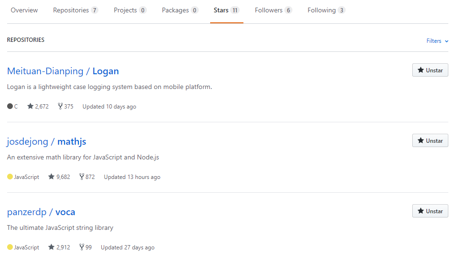Viewport: 455px width, 257px height.
Task: Click the fork count 375 for Logan
Action: (66, 106)
